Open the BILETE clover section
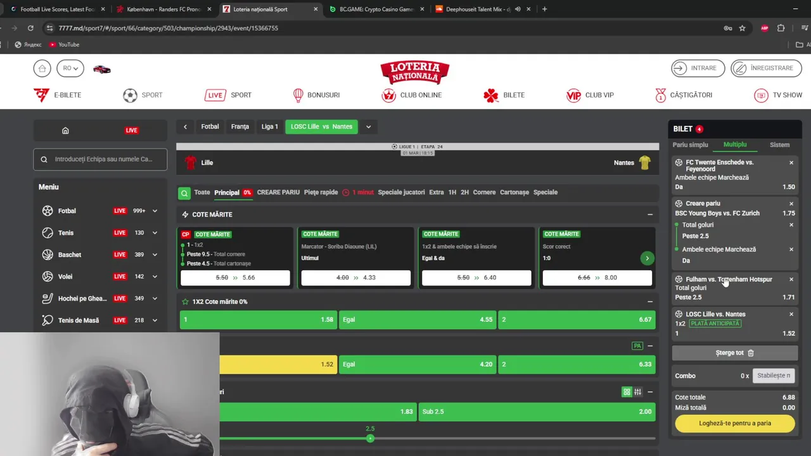 504,95
